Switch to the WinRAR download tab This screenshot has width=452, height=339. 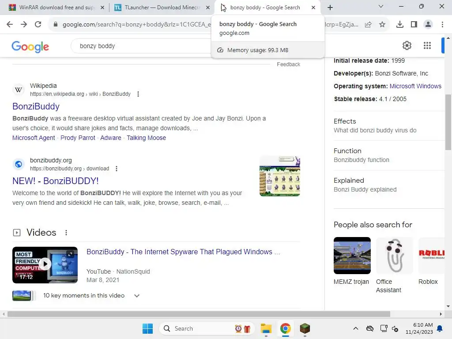coord(56,8)
